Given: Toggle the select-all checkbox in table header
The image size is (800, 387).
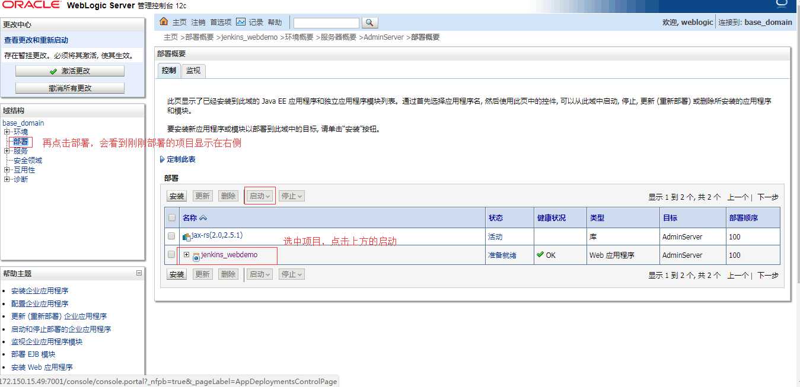Looking at the screenshot, I should (172, 218).
